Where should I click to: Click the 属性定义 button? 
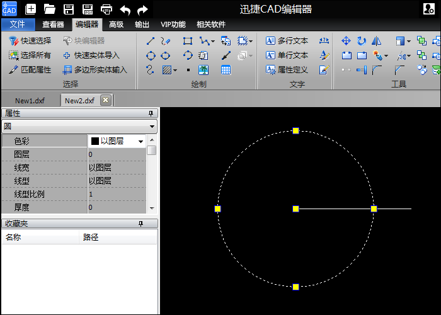pos(287,70)
